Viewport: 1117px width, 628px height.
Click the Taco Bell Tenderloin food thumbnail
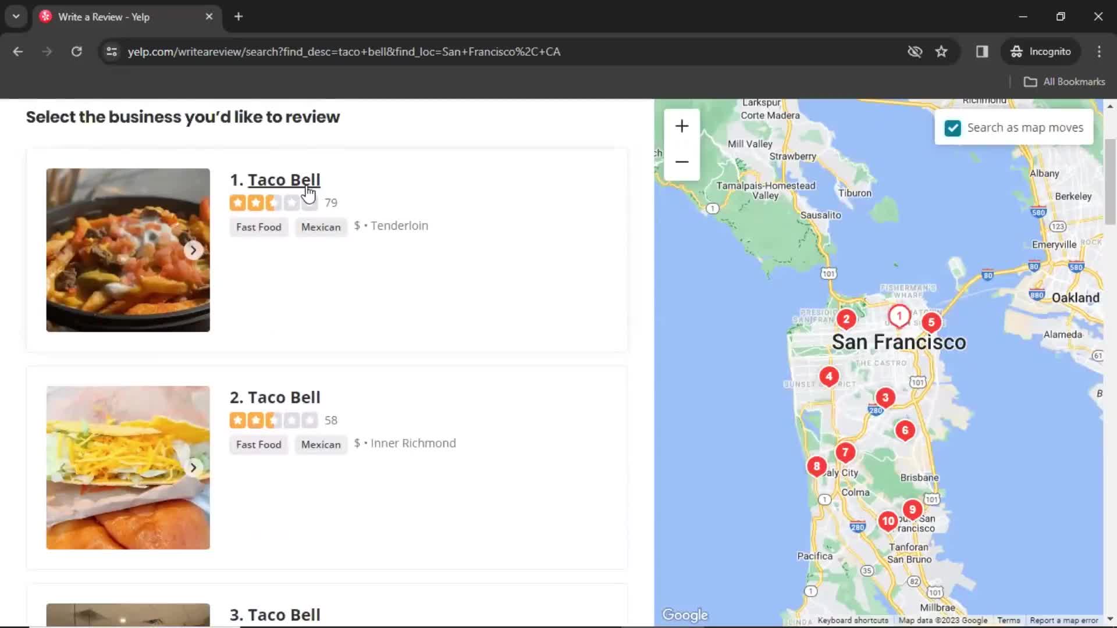click(128, 249)
